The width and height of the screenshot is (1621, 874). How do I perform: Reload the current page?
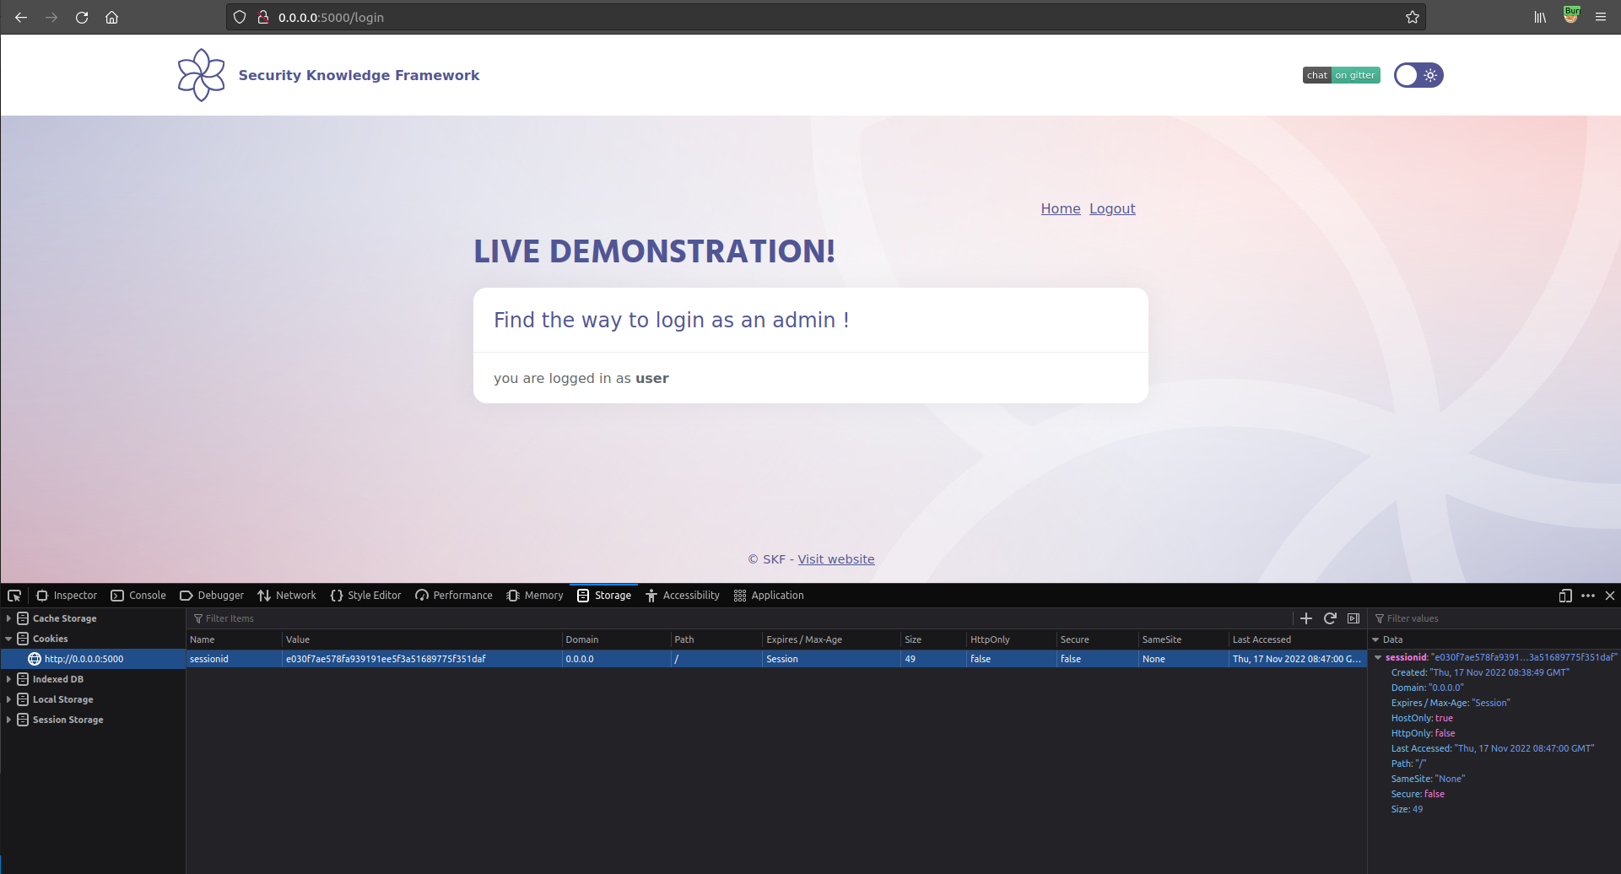[82, 17]
